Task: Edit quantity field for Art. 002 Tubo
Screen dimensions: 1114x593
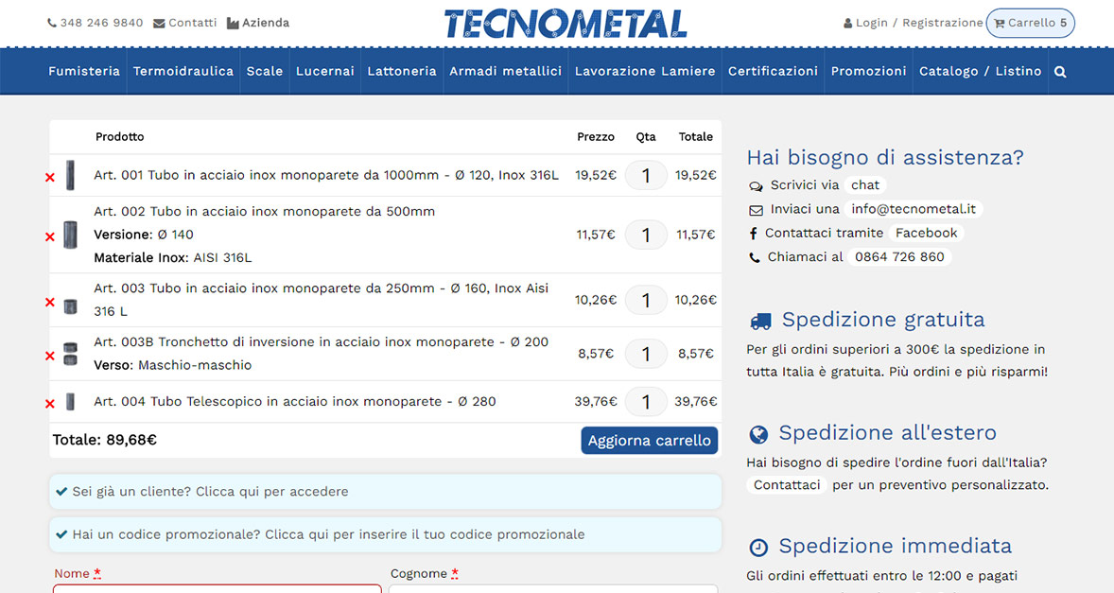Action: (646, 235)
